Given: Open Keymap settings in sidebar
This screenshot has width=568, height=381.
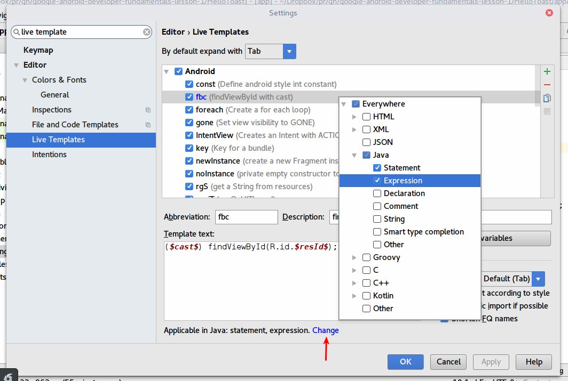Looking at the screenshot, I should pyautogui.click(x=38, y=50).
